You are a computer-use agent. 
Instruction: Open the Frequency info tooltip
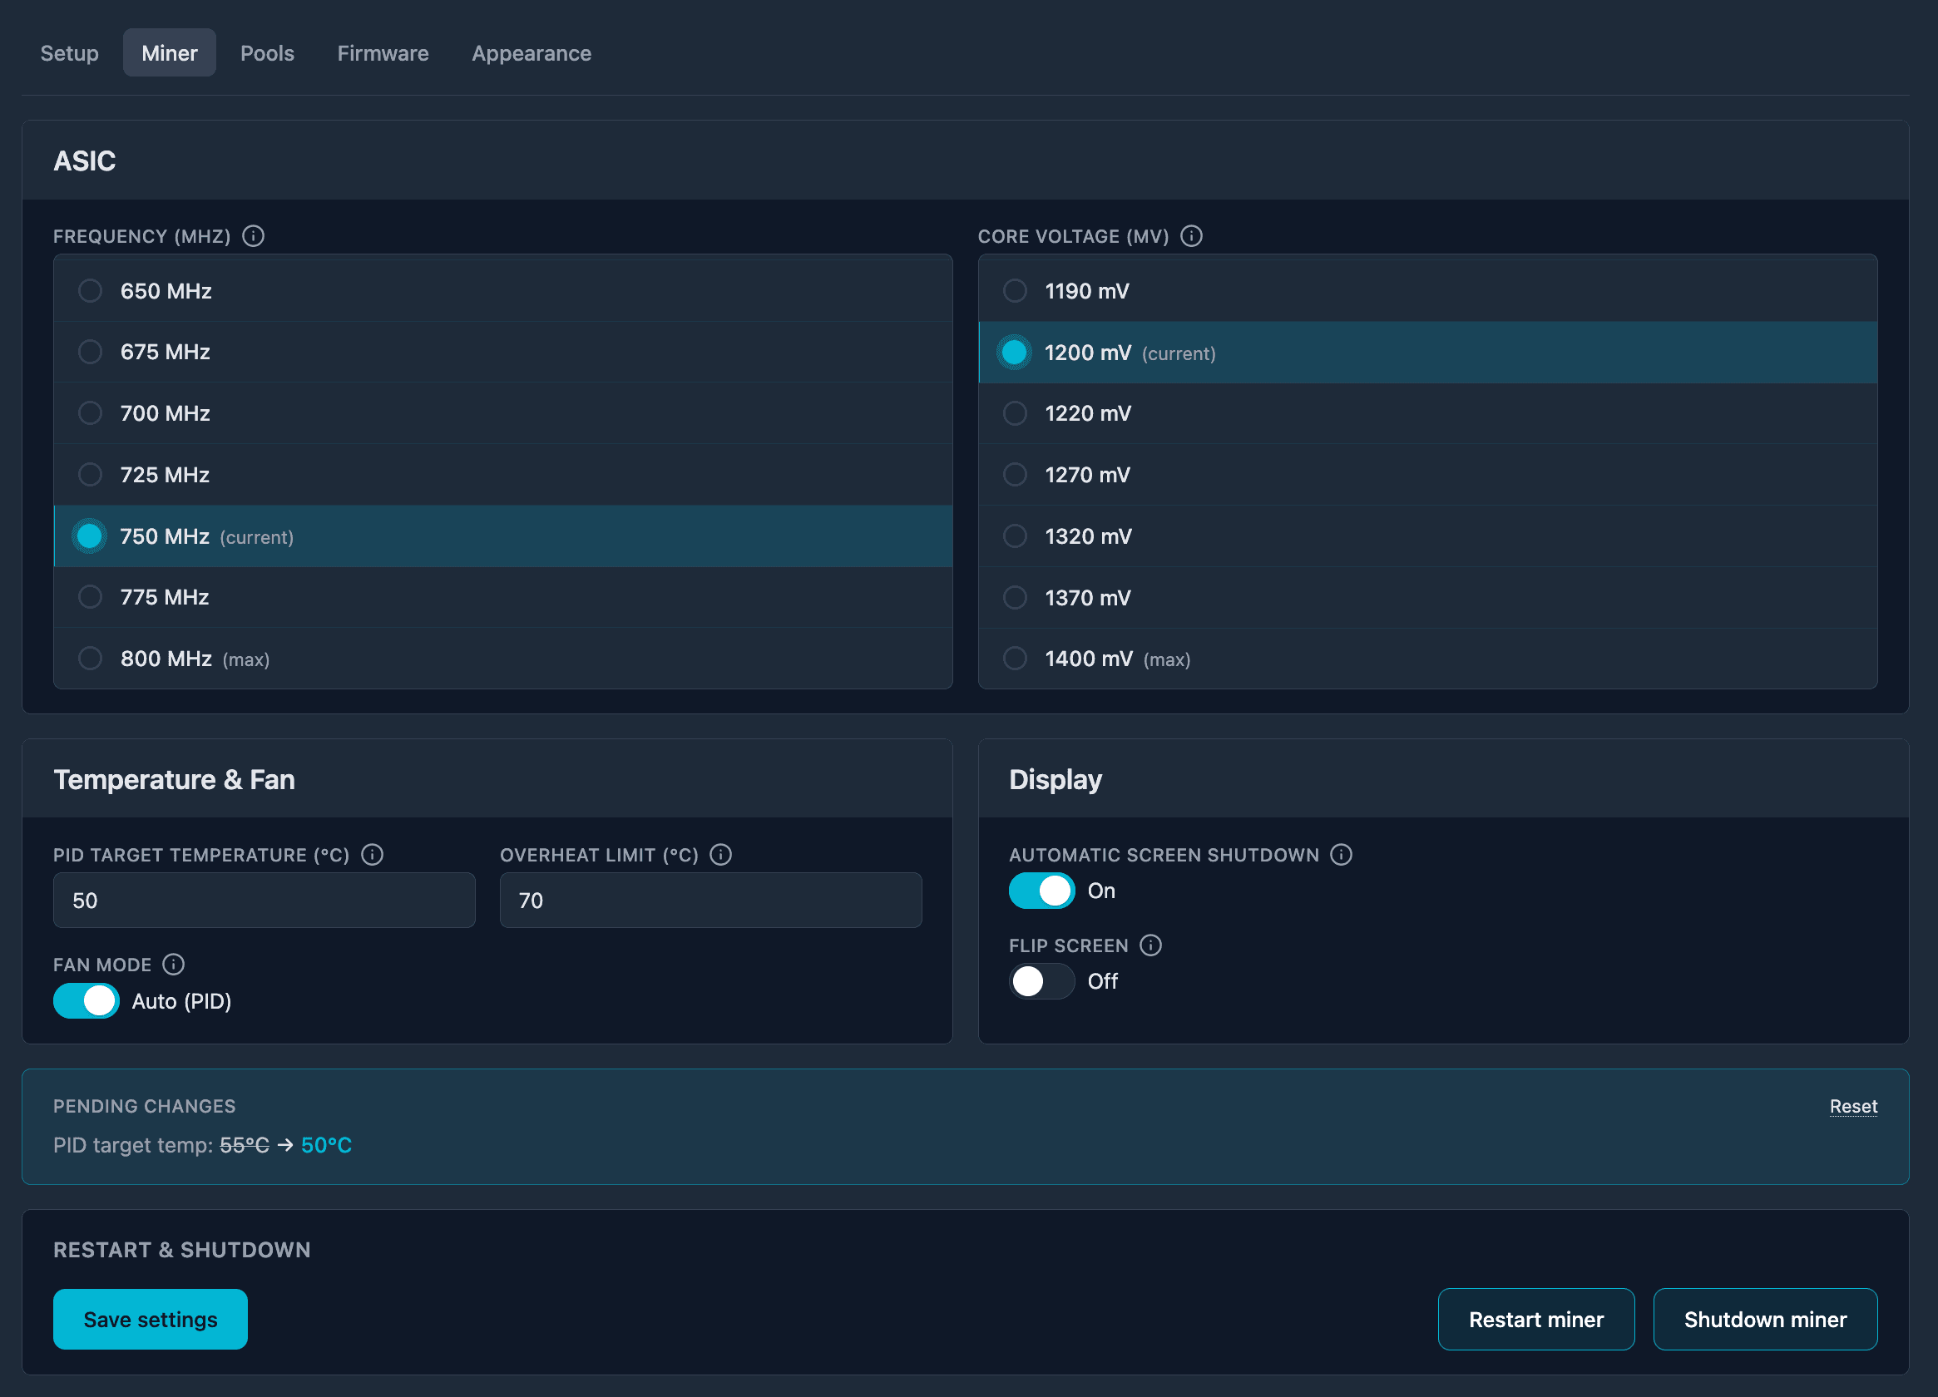(x=253, y=237)
